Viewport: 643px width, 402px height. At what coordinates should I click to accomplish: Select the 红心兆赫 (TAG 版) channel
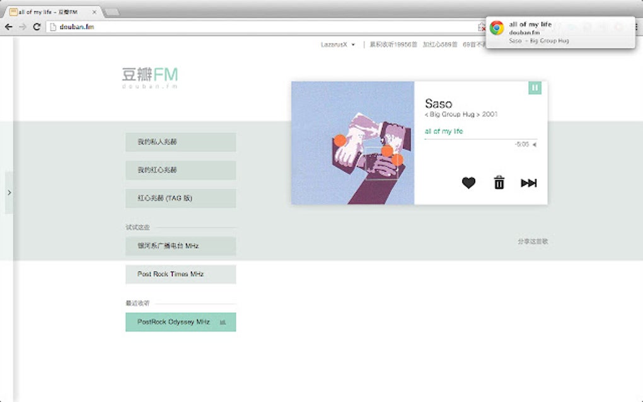pos(181,198)
